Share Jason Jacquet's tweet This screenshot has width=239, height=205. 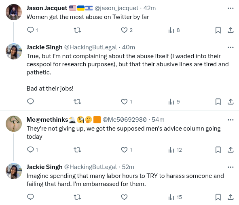[231, 30]
